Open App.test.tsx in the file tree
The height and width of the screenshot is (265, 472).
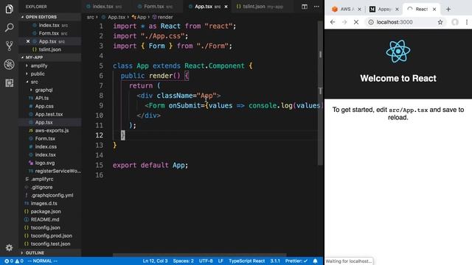tap(49, 114)
